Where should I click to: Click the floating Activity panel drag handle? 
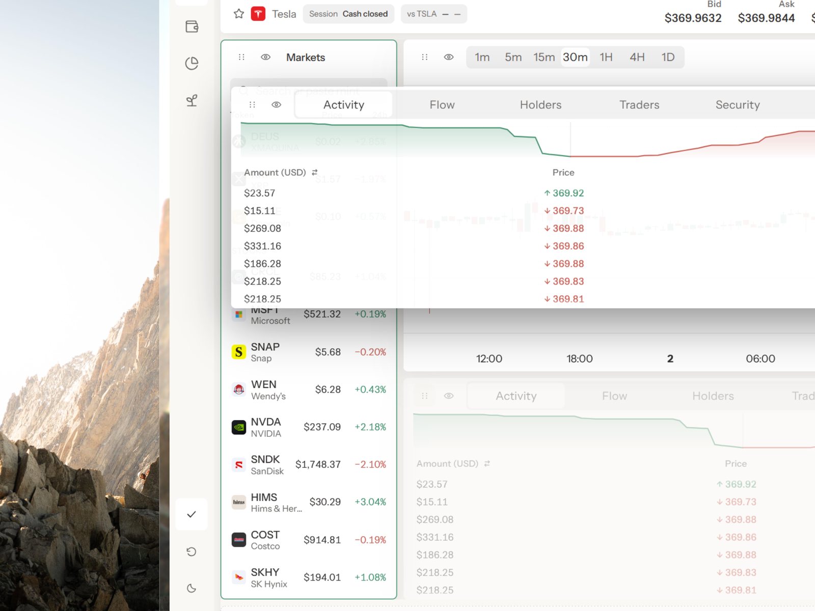(x=252, y=104)
